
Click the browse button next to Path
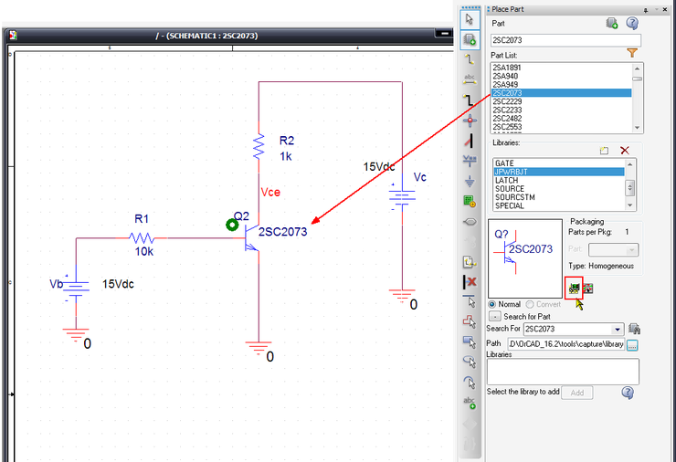[x=631, y=344]
